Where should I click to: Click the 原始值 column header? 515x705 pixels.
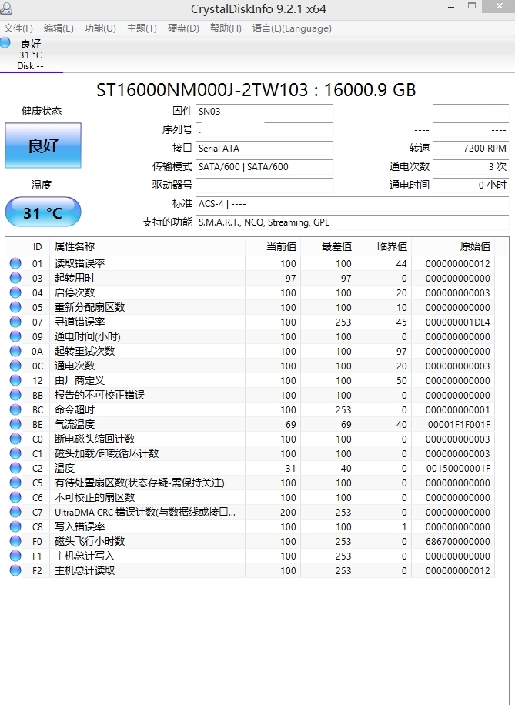pyautogui.click(x=453, y=246)
